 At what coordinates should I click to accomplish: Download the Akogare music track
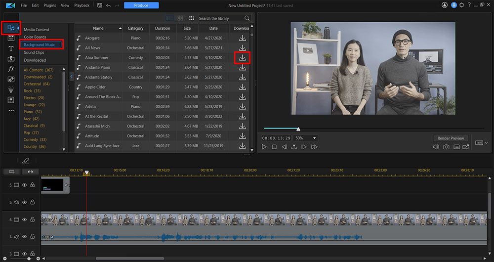point(242,38)
